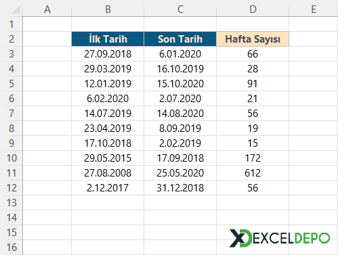Click the cell with value 172
The image size is (338, 255).
point(253,158)
